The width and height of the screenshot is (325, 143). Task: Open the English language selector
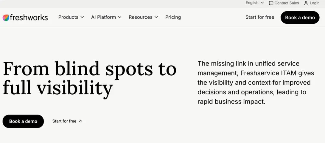(254, 3)
